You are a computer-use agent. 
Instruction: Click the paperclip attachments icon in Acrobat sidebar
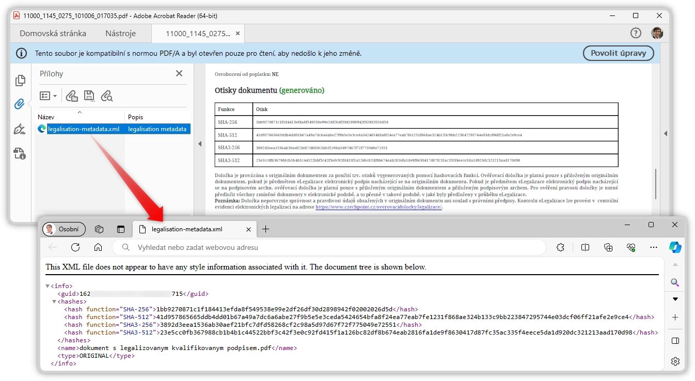point(20,105)
